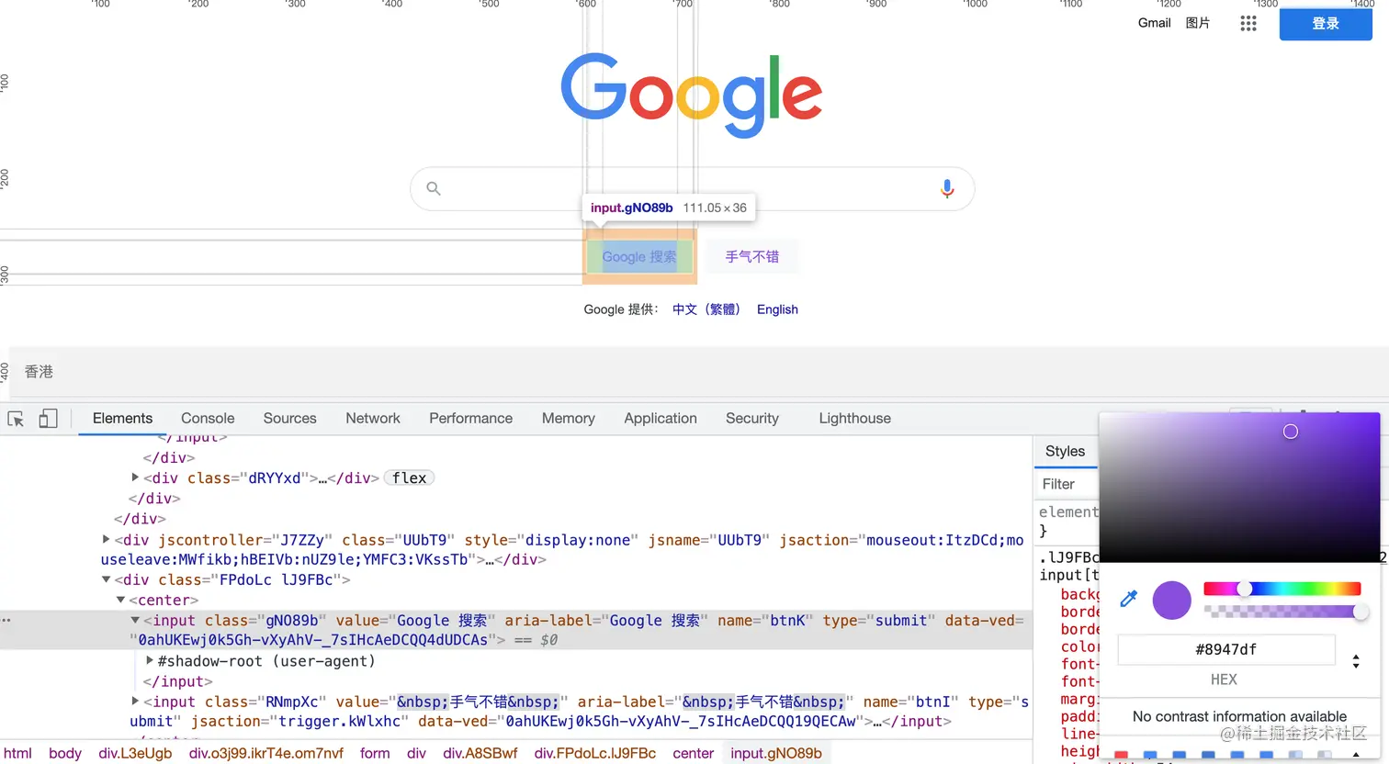Open the Elements tab
Image resolution: width=1389 pixels, height=764 pixels.
122,419
